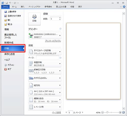Image resolution: width=127 pixels, height=116 pixels.
Task: Click the zoom in plus icon
Action: tap(120, 112)
